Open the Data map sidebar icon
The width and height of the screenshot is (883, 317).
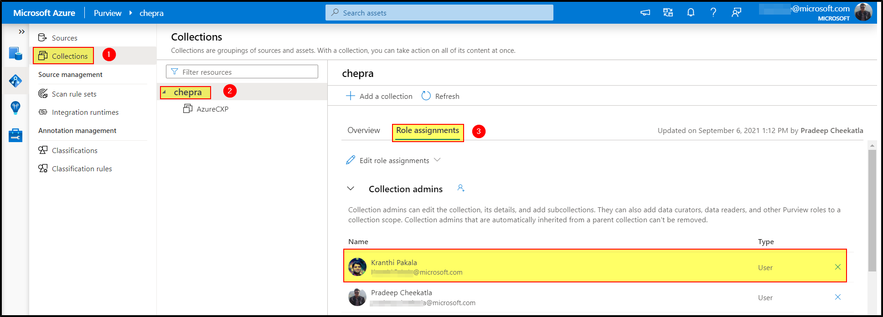[15, 81]
